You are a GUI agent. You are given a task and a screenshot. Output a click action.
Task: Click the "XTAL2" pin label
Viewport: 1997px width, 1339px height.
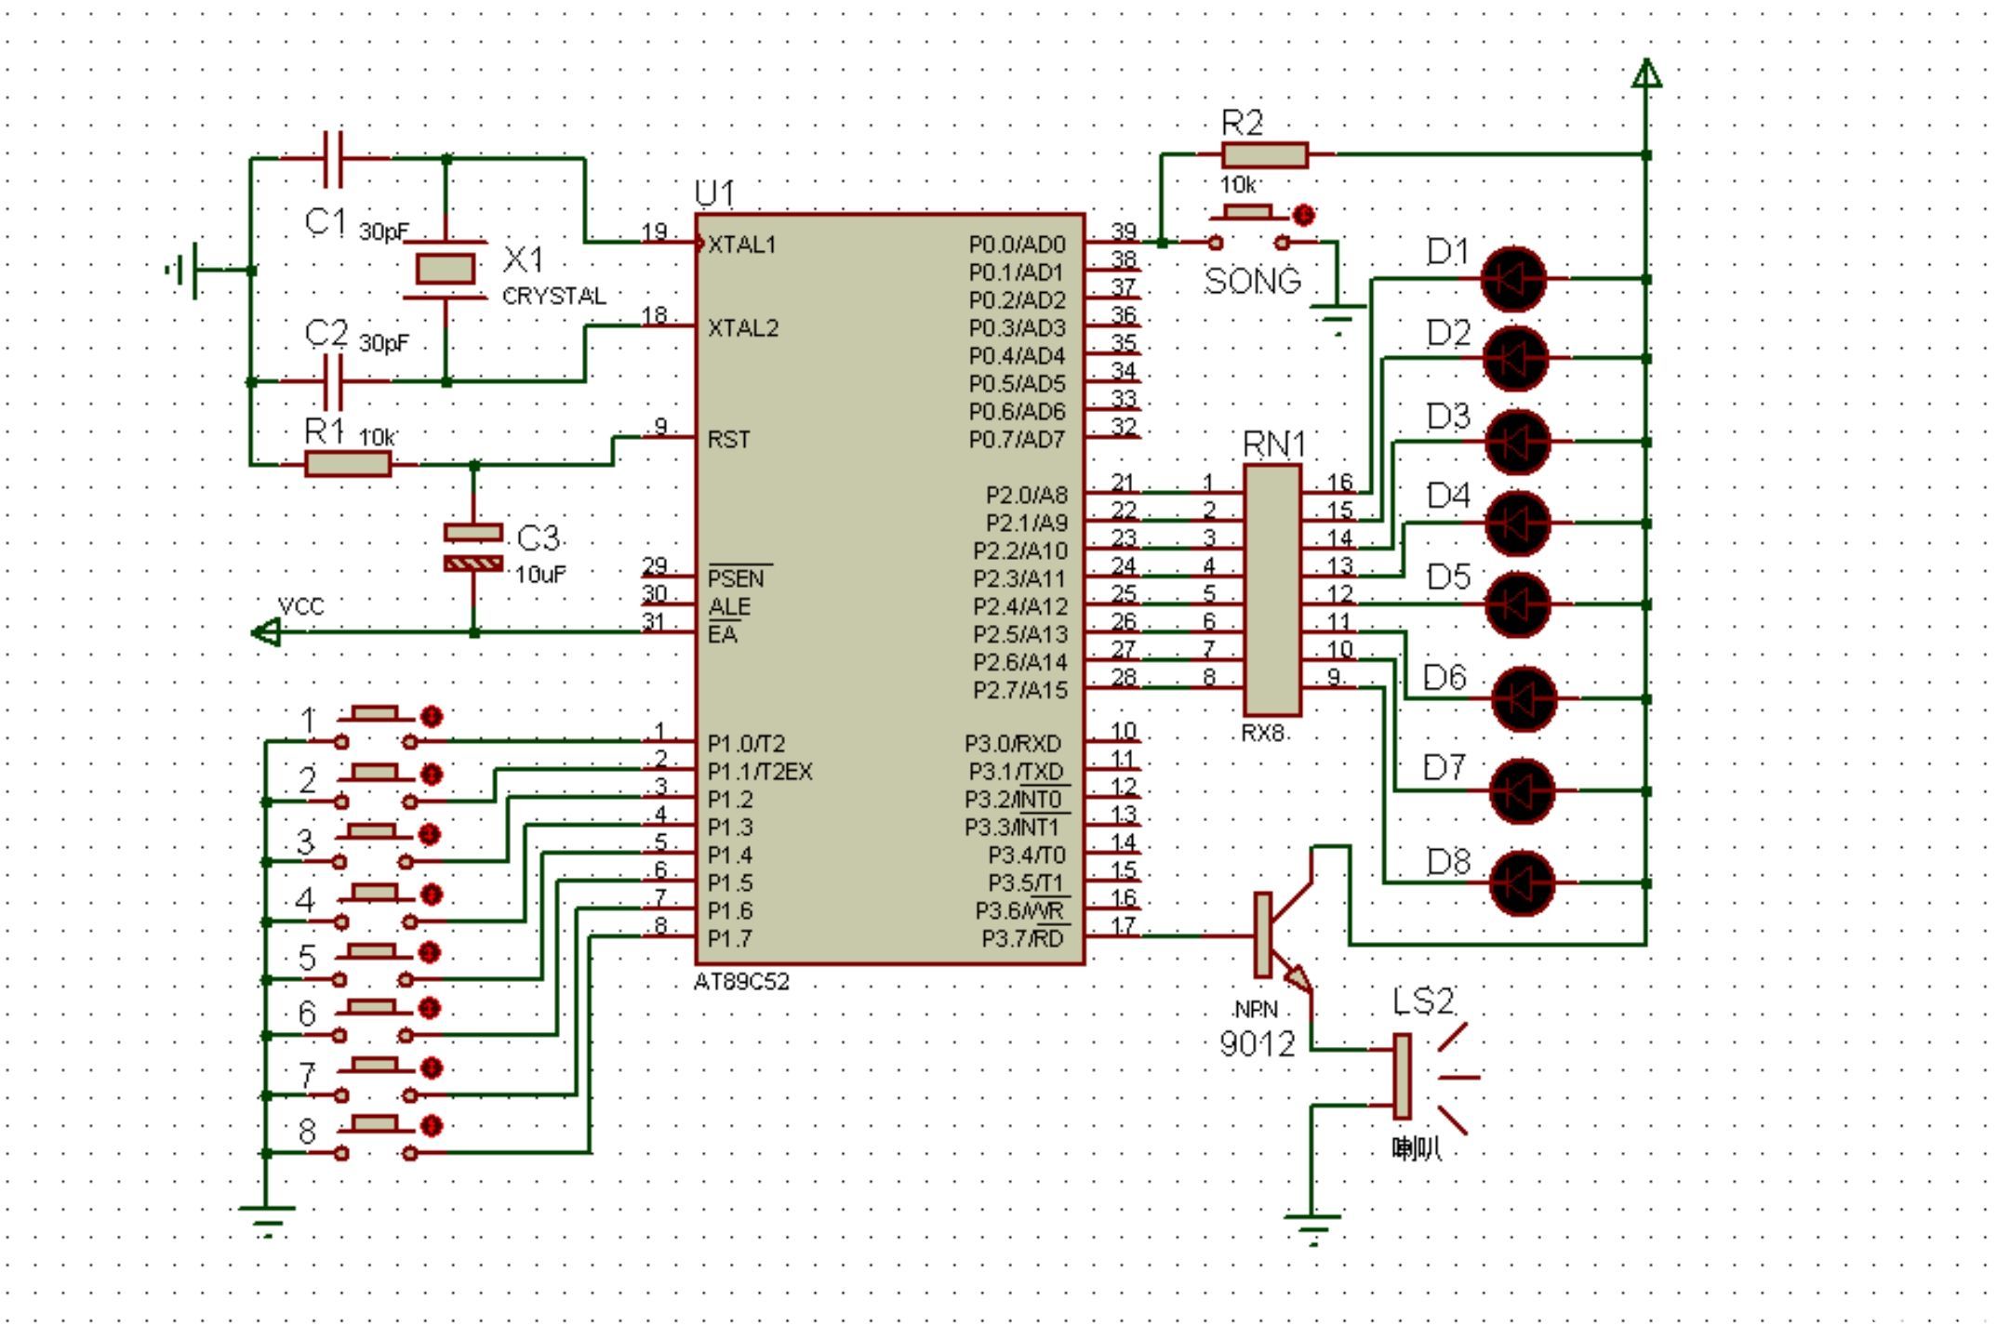pos(743,328)
